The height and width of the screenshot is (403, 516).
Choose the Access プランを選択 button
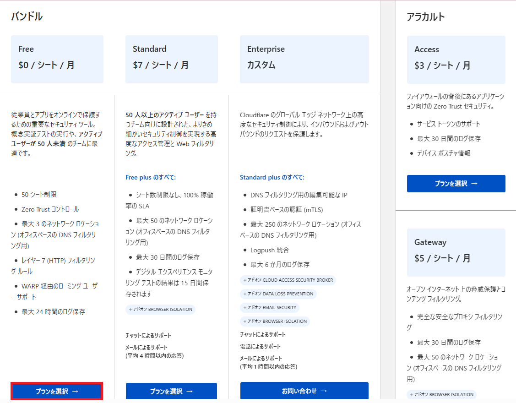[x=456, y=183]
